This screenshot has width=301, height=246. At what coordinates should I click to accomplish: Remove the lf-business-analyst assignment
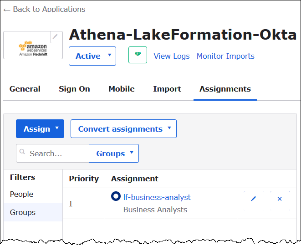[x=280, y=199]
